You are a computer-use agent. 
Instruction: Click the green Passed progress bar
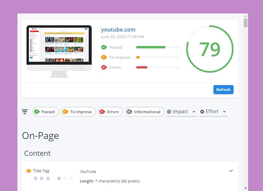(x=151, y=47)
